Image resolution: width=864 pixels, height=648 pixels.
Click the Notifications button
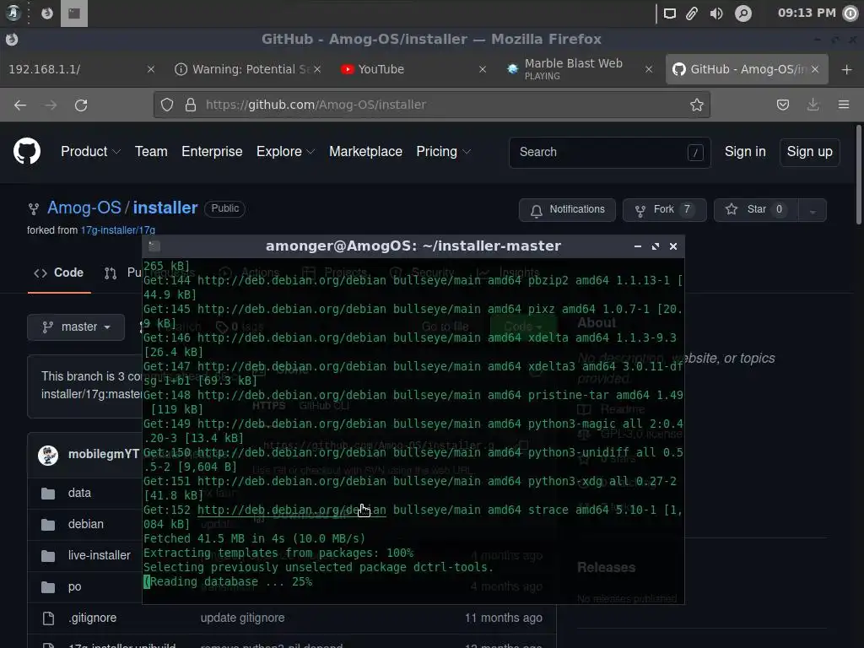(x=567, y=210)
